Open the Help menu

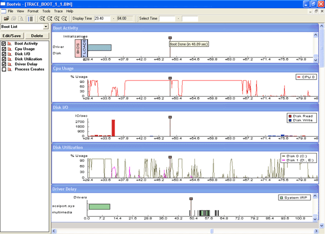[x=69, y=11]
